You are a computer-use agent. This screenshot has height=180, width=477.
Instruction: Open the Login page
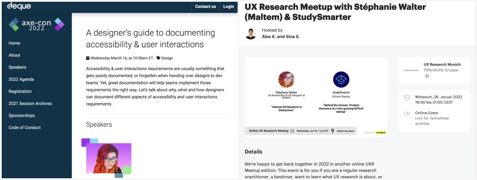point(228,7)
